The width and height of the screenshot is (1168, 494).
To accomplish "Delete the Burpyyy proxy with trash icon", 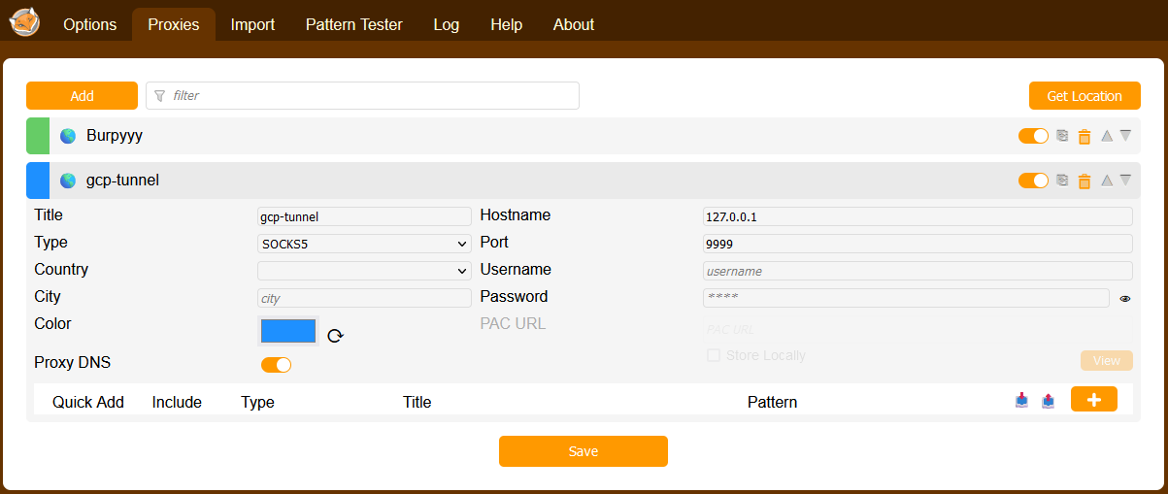I will pyautogui.click(x=1085, y=137).
